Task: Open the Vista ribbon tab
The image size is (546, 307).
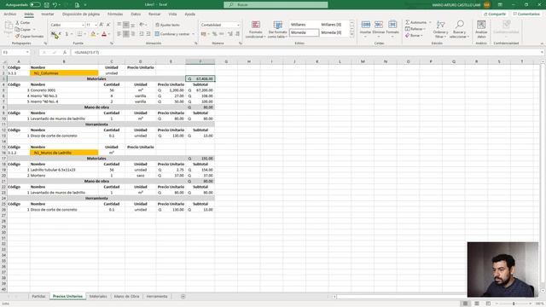Action: pos(172,14)
